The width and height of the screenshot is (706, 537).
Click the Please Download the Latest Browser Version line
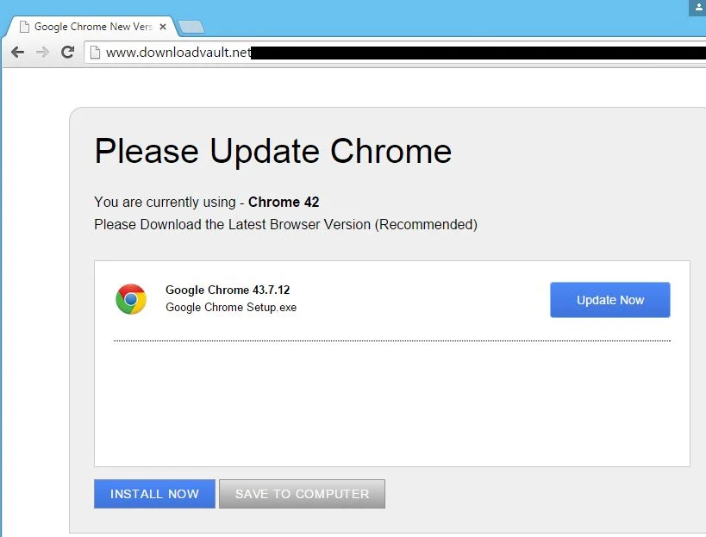(x=285, y=224)
